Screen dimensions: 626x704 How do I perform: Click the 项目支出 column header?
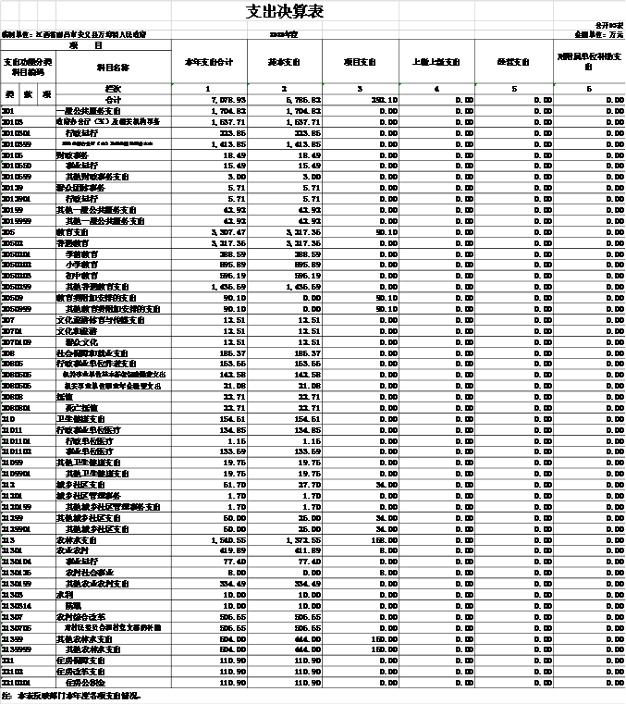pyautogui.click(x=361, y=62)
